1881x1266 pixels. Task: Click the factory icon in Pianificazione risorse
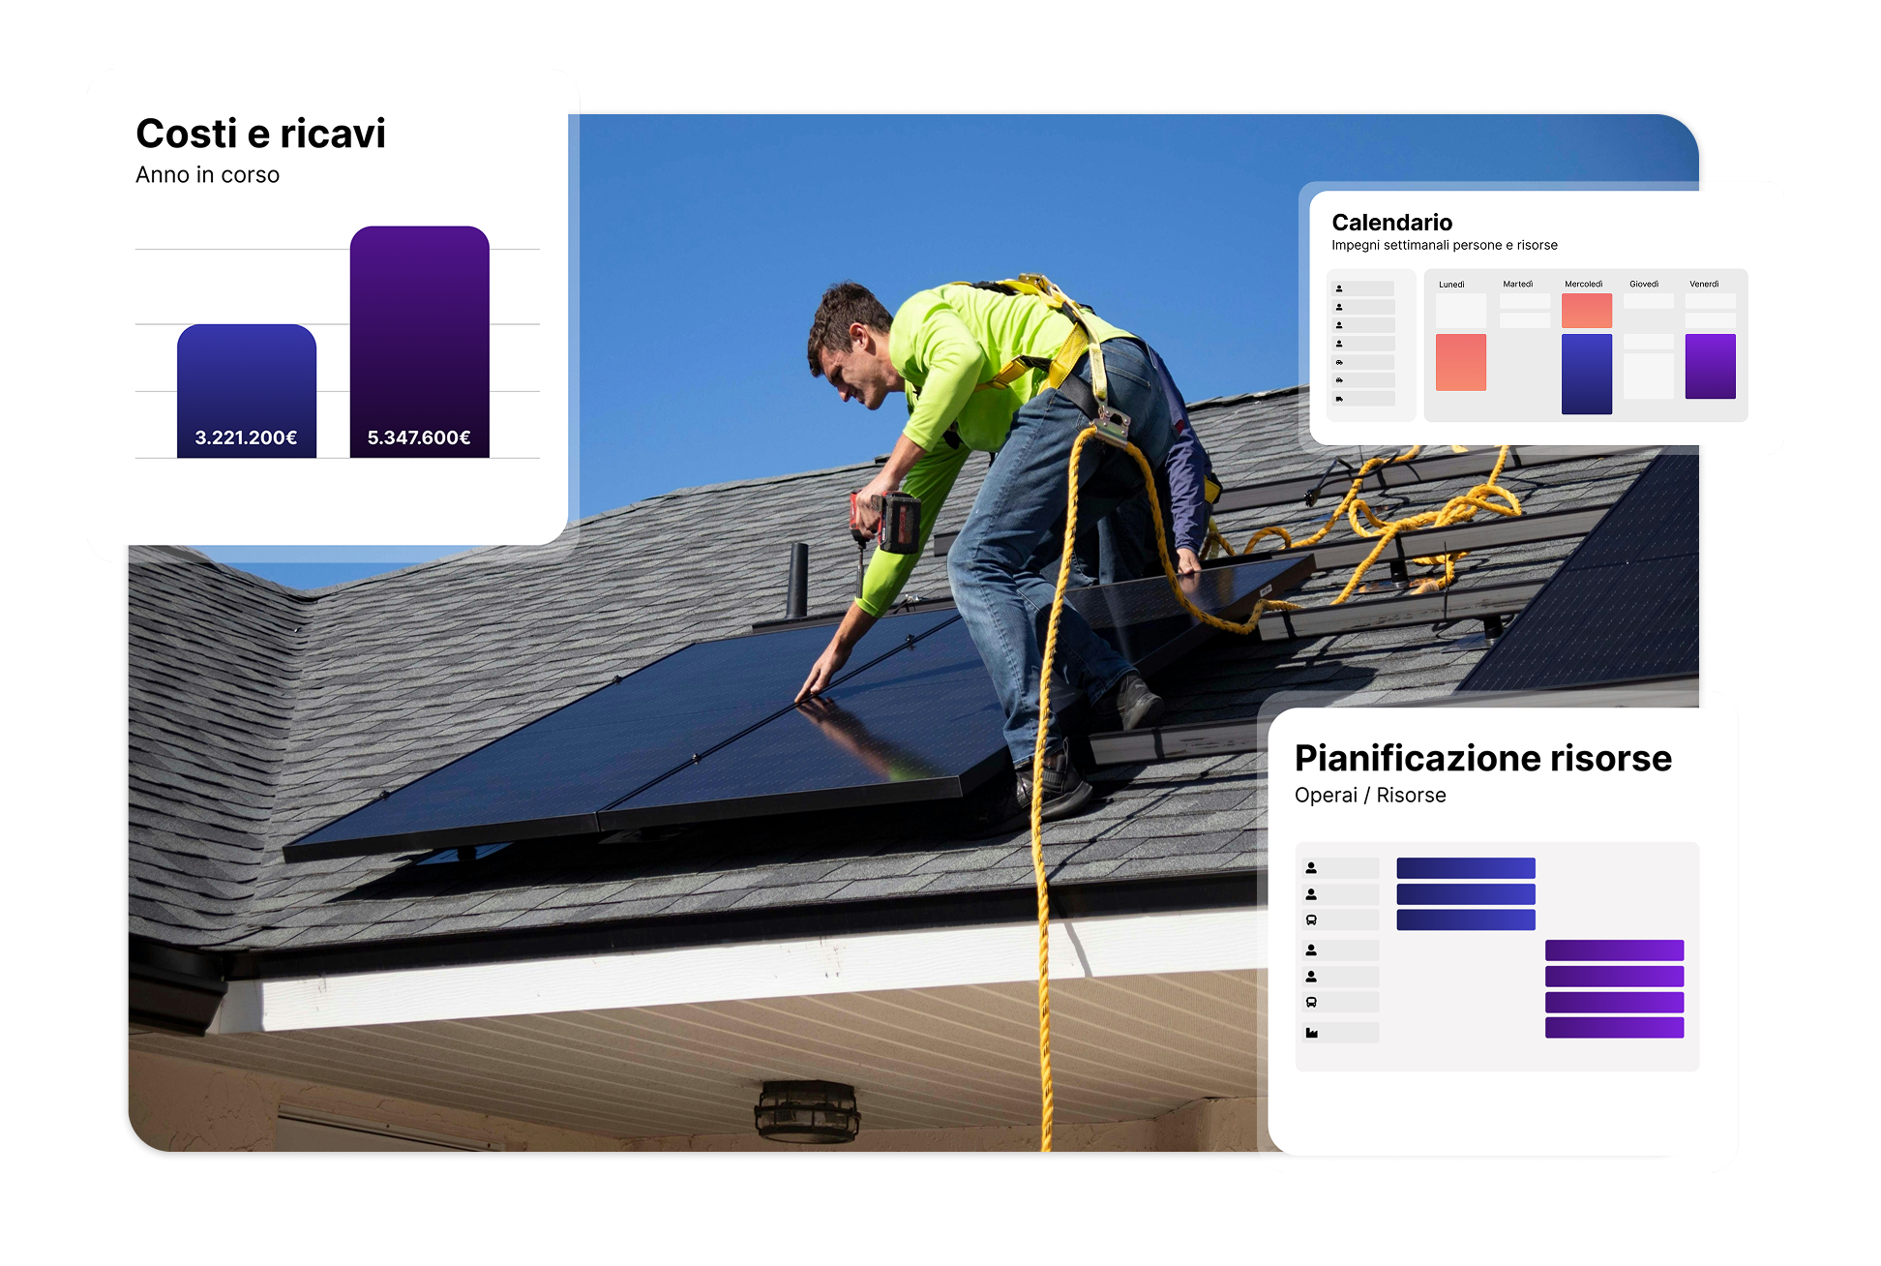point(1312,1033)
